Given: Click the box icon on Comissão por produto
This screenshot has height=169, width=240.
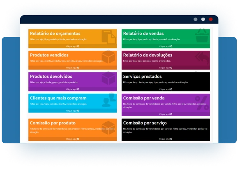Looking at the screenshot, I should coord(108,128).
